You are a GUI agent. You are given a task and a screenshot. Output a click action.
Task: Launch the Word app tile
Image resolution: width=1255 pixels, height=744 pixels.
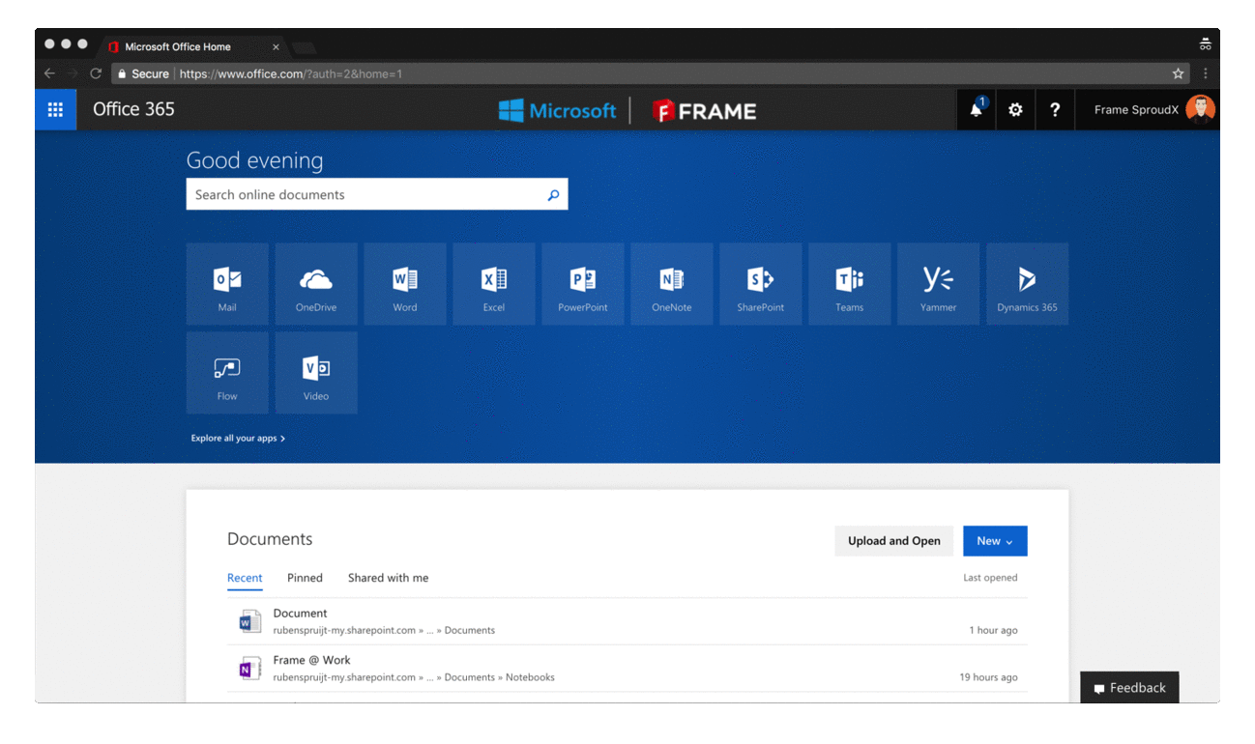tap(405, 284)
